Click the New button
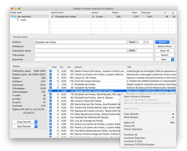Viewport: 187px width, 151px height. [163, 59]
